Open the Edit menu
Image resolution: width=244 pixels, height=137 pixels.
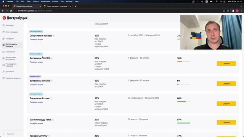tap(22, 2)
